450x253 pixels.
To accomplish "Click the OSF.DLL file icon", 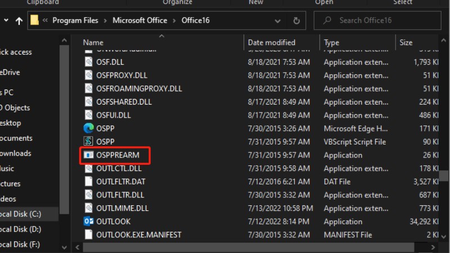I will [x=88, y=62].
